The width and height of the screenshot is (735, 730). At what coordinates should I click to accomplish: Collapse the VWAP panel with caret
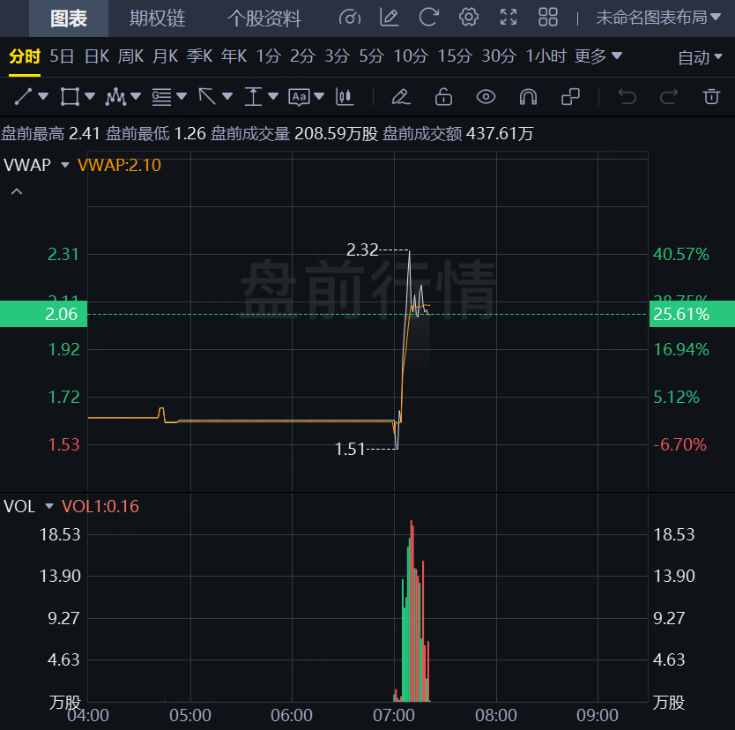(17, 190)
